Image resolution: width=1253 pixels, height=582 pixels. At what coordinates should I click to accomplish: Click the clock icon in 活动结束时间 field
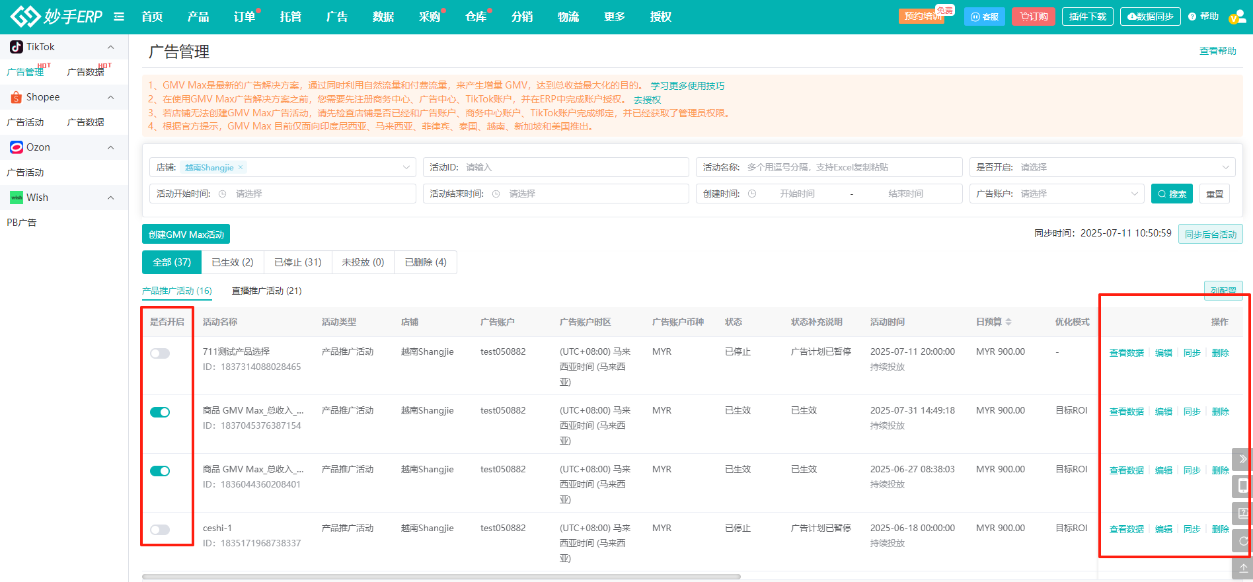496,194
